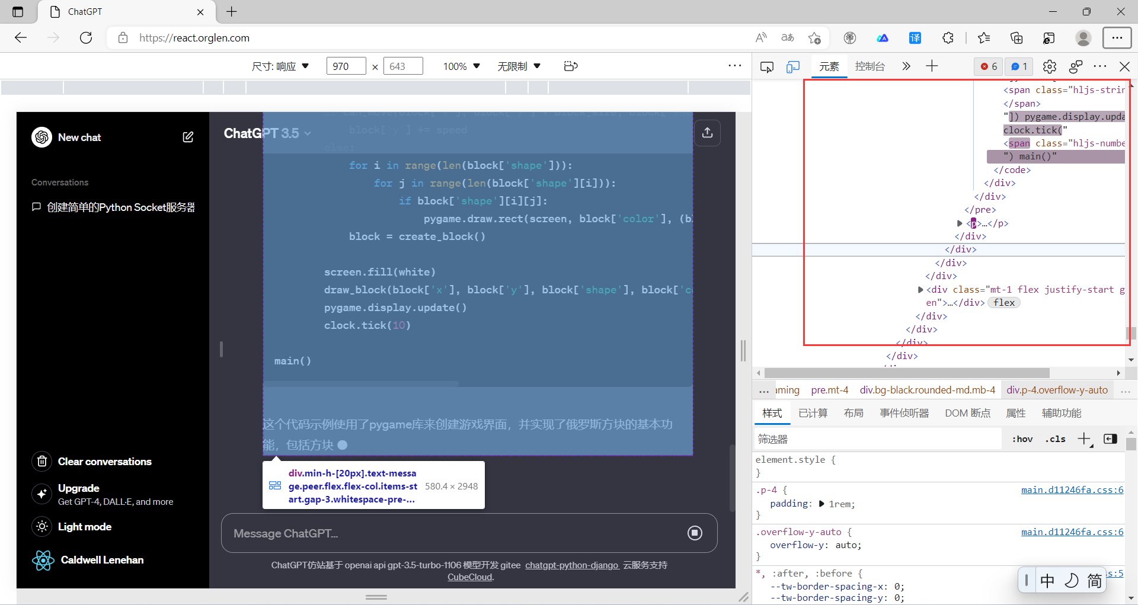1138x605 pixels.
Task: Select the Styles pane tab
Action: (x=772, y=413)
